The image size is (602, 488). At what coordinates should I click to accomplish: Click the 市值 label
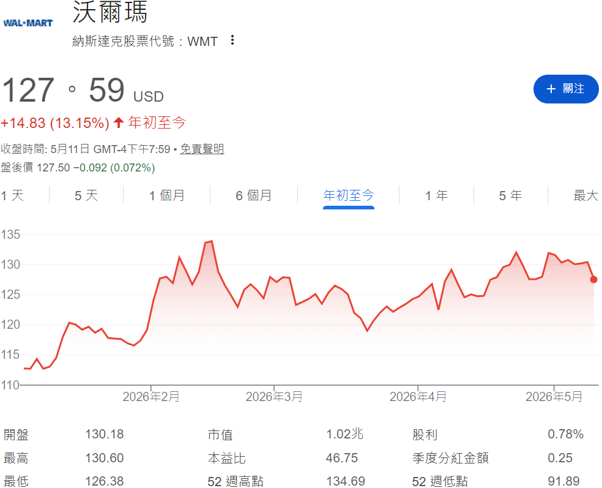[x=220, y=435]
